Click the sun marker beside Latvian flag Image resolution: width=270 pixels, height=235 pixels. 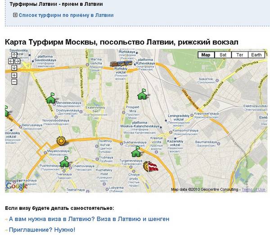[x=146, y=166]
